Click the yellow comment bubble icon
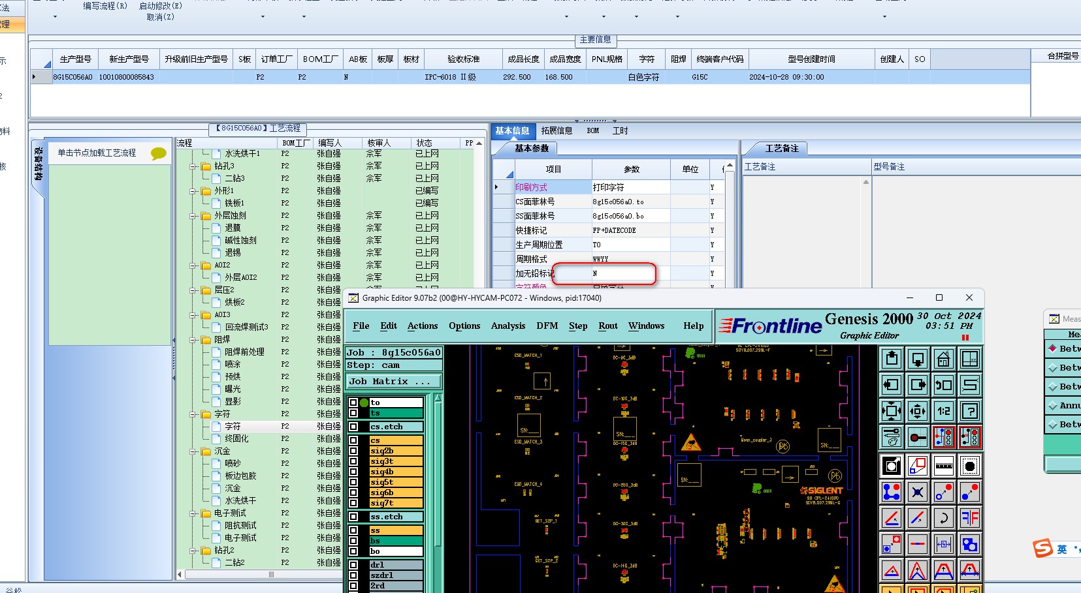The width and height of the screenshot is (1081, 593). [x=158, y=153]
